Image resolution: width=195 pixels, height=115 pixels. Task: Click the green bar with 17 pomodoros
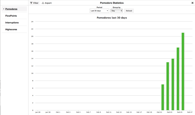pyautogui.click(x=178, y=79)
